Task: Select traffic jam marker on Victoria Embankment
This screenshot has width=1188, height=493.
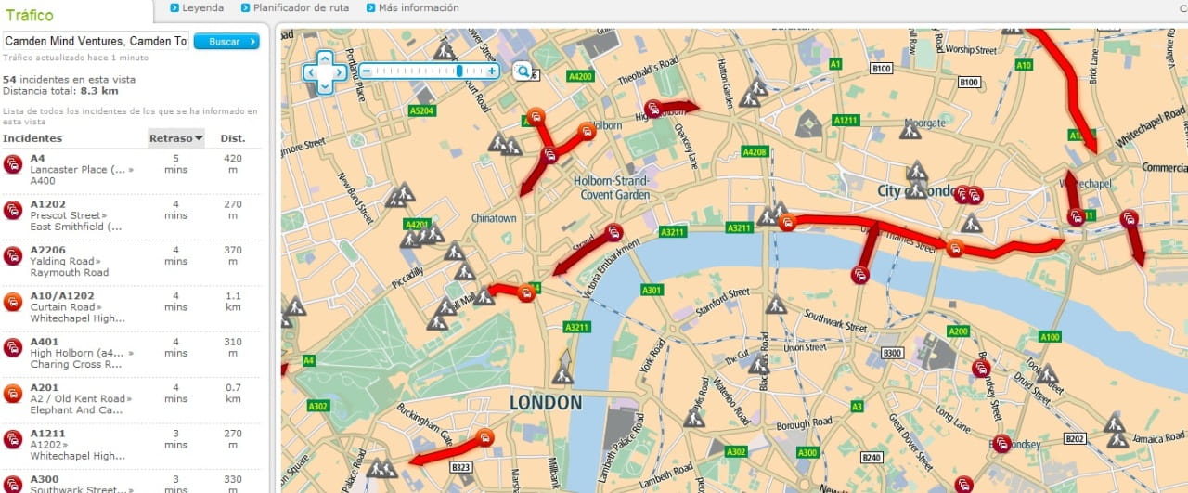Action: coord(613,232)
